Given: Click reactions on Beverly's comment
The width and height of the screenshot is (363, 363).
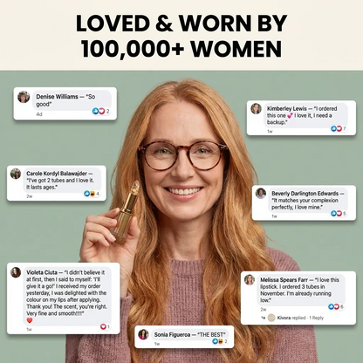Looking at the screenshot, I should pyautogui.click(x=339, y=214).
